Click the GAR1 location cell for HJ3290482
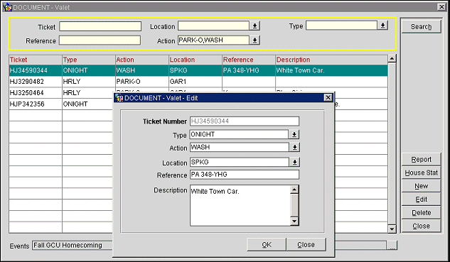This screenshot has width=450, height=262. (195, 82)
